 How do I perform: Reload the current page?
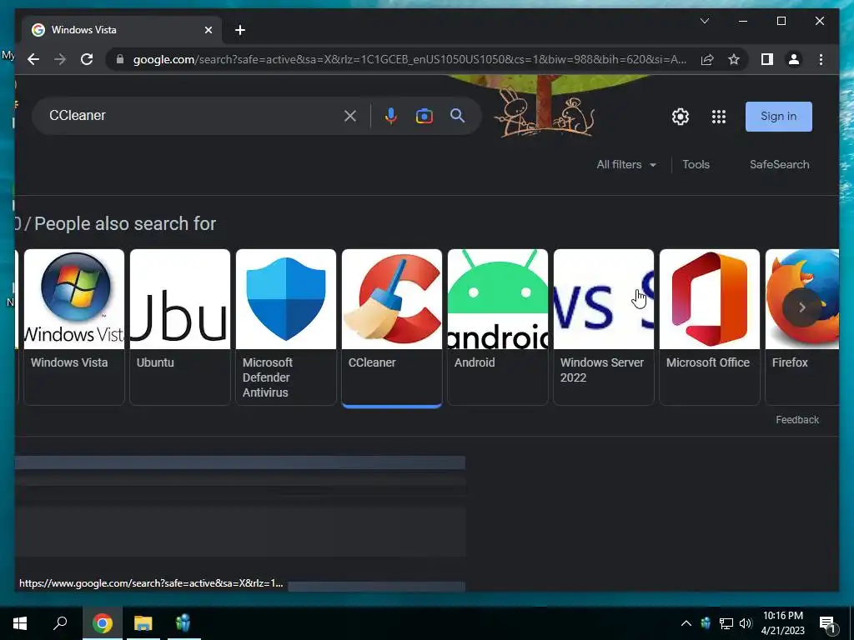coord(87,59)
